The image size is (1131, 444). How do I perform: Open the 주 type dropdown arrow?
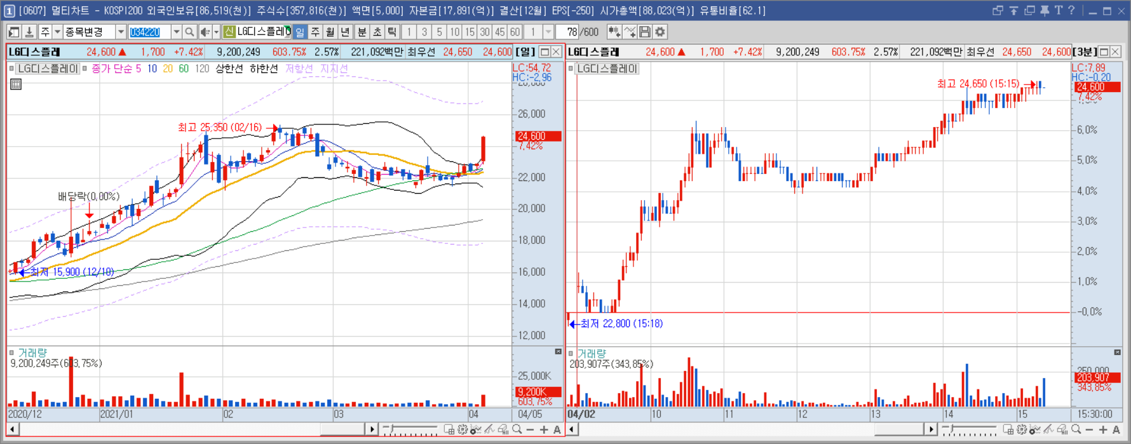(57, 32)
